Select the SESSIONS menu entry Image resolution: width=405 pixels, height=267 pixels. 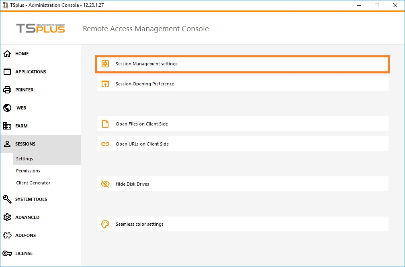point(41,144)
